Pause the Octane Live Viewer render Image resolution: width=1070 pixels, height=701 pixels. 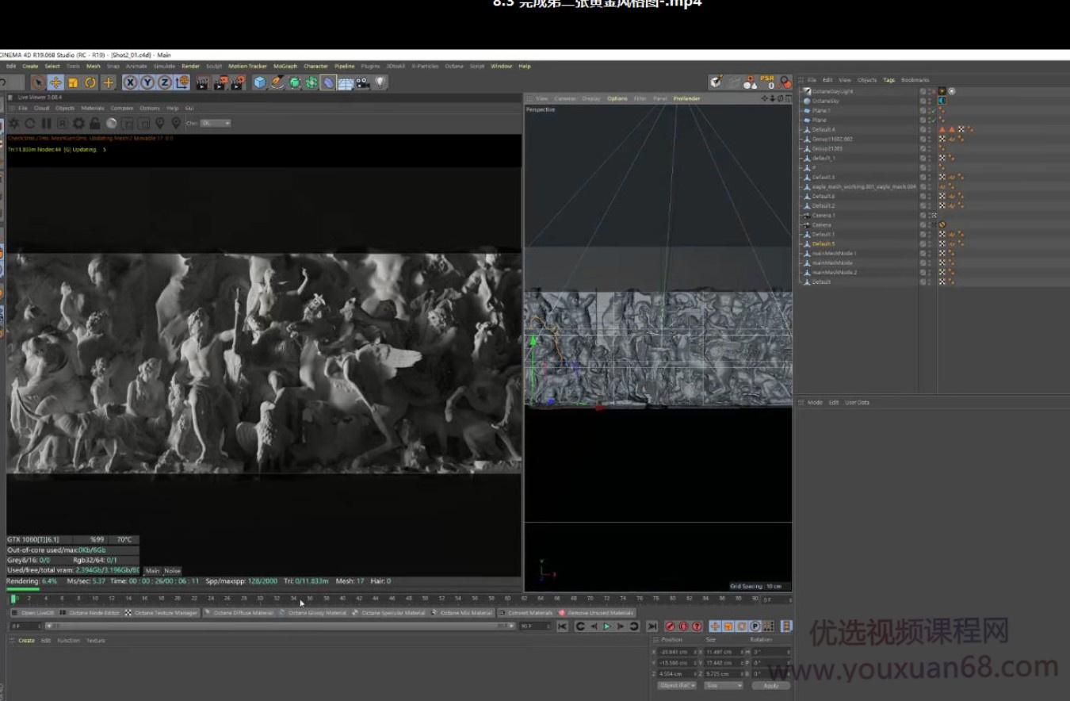coord(45,123)
